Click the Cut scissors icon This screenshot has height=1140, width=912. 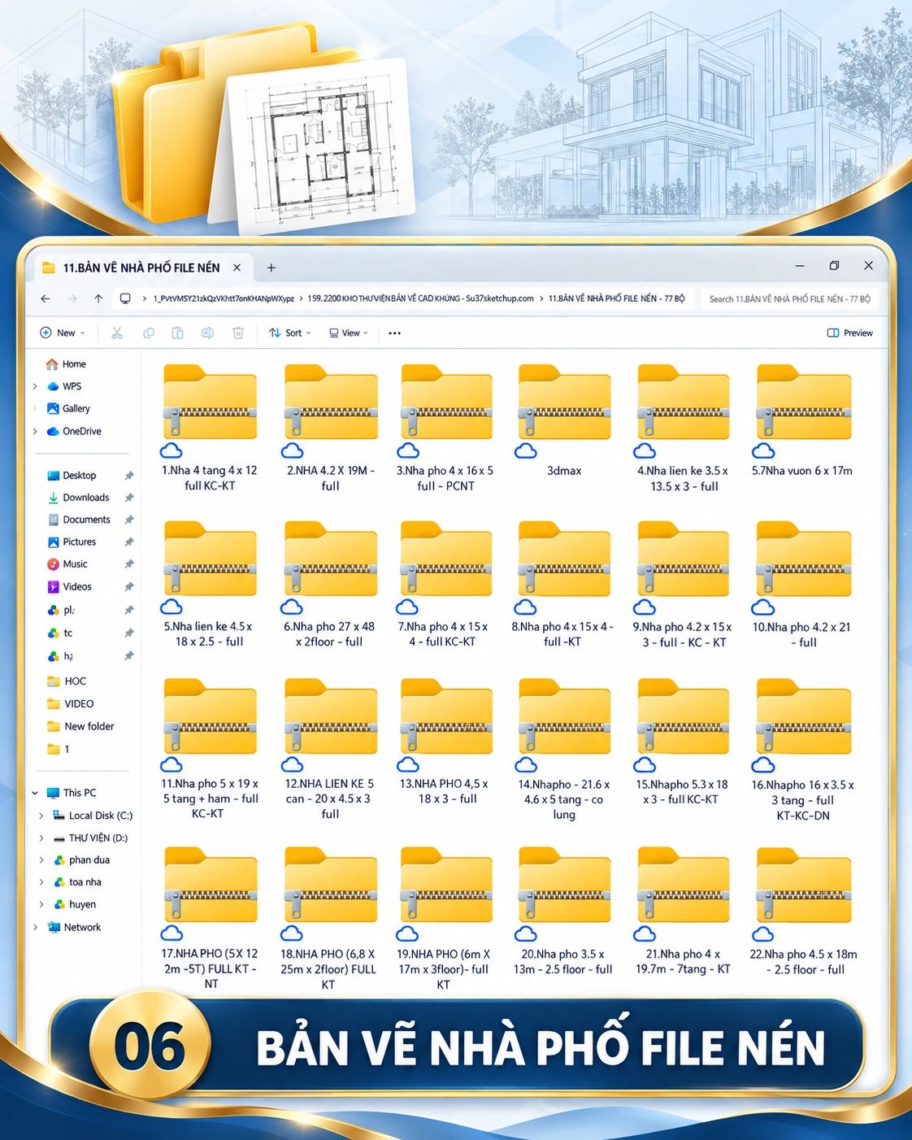point(117,333)
